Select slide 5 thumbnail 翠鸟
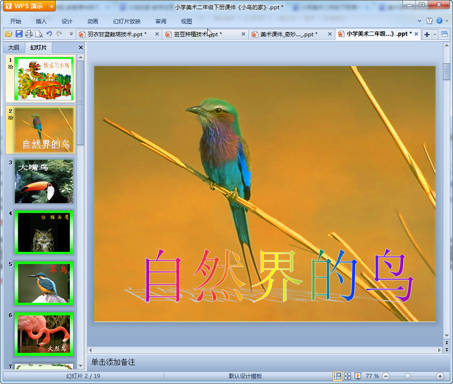The image size is (453, 384). point(44,284)
